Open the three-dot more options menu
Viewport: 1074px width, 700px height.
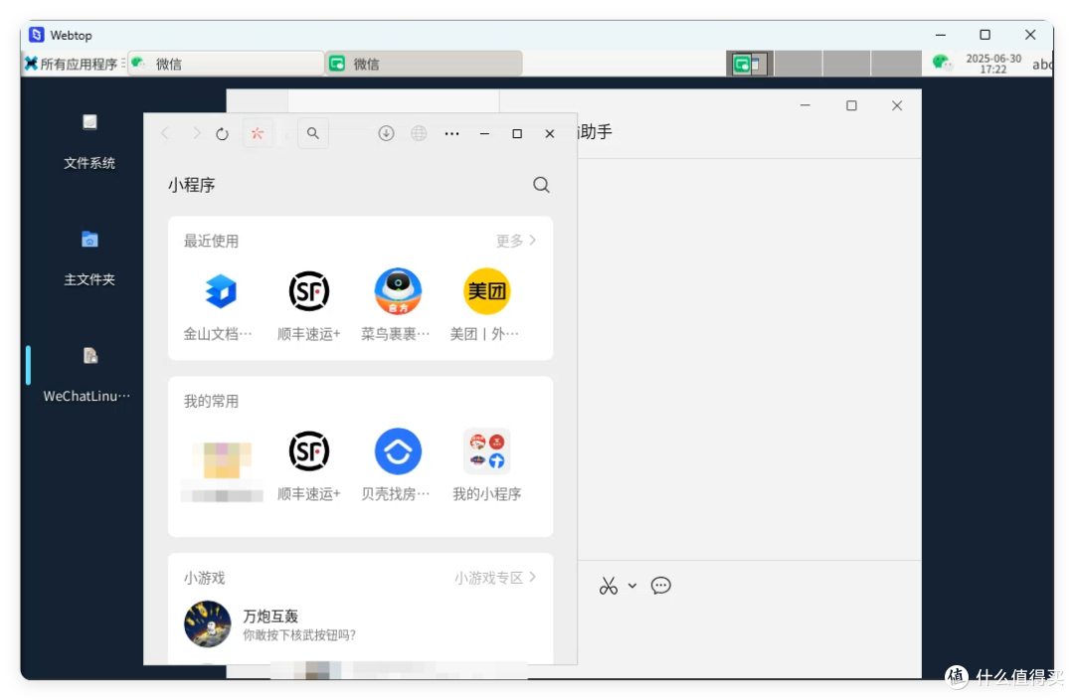[451, 133]
